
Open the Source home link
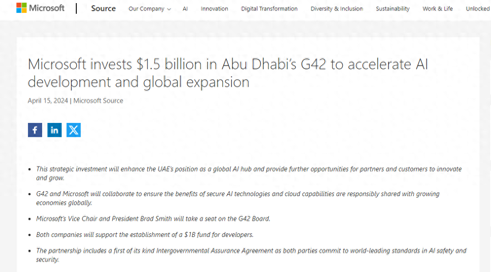[103, 8]
